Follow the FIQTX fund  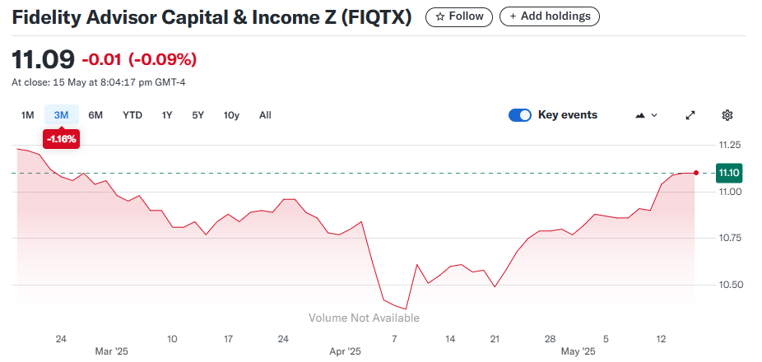pos(459,16)
